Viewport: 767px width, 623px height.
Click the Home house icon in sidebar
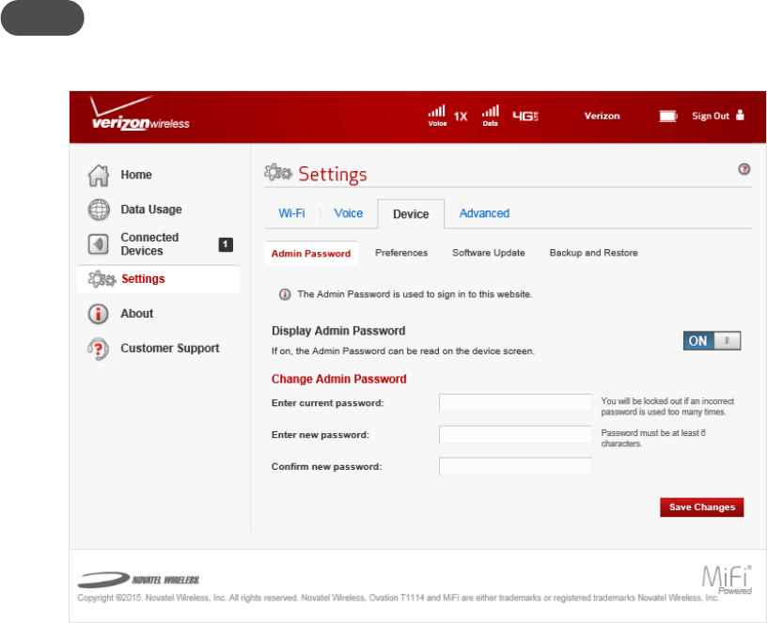pos(99,175)
